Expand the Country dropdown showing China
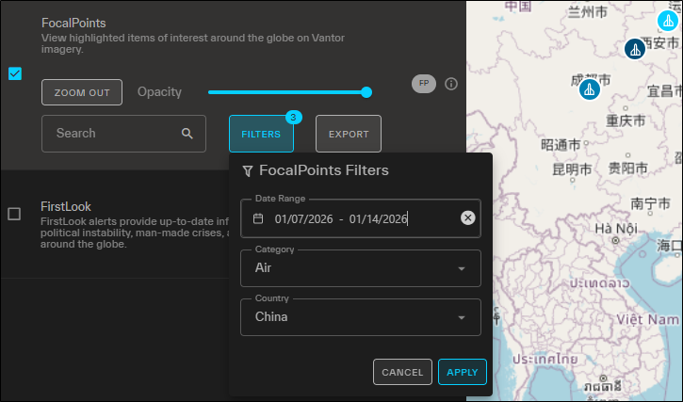Screen dimensions: 683x402 [x=362, y=317]
